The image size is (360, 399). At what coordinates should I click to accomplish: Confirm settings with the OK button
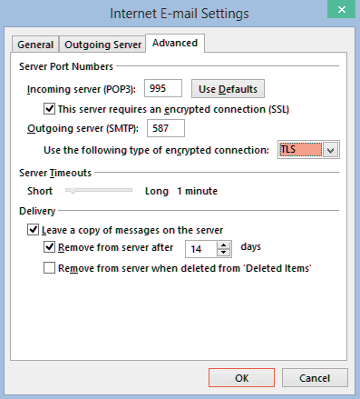[241, 378]
